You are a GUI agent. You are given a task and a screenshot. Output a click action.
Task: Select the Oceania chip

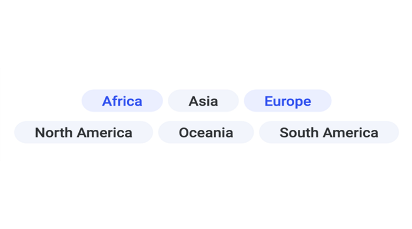pos(206,132)
